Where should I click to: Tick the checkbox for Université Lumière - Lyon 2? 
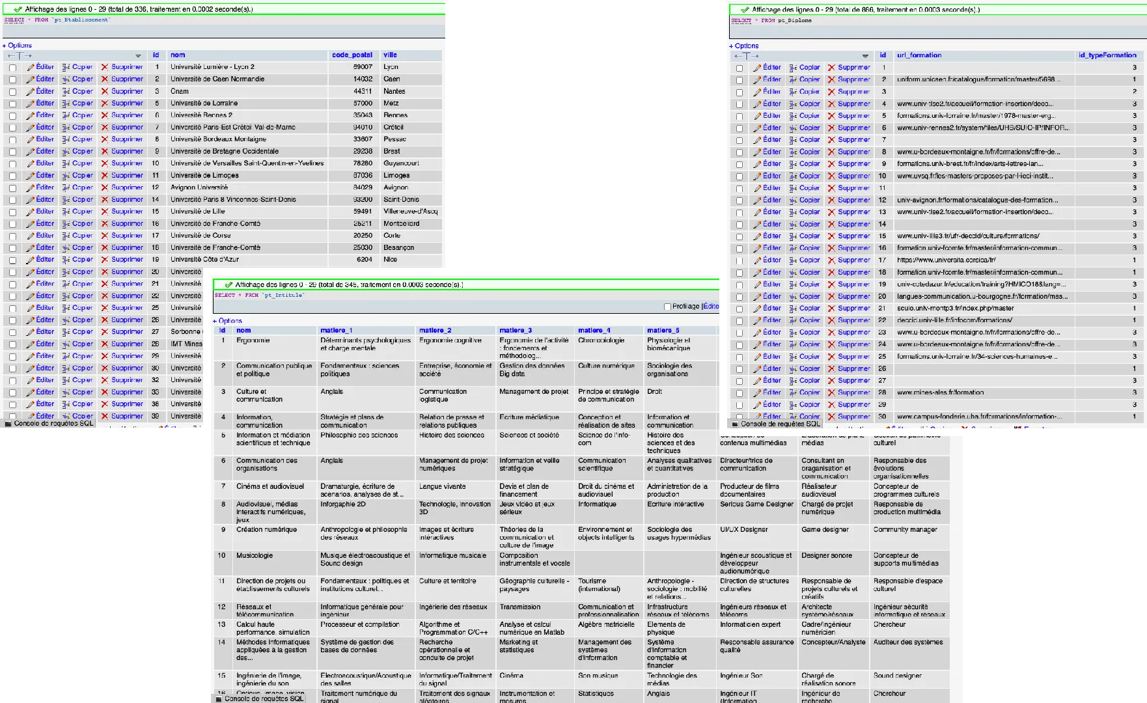[12, 68]
